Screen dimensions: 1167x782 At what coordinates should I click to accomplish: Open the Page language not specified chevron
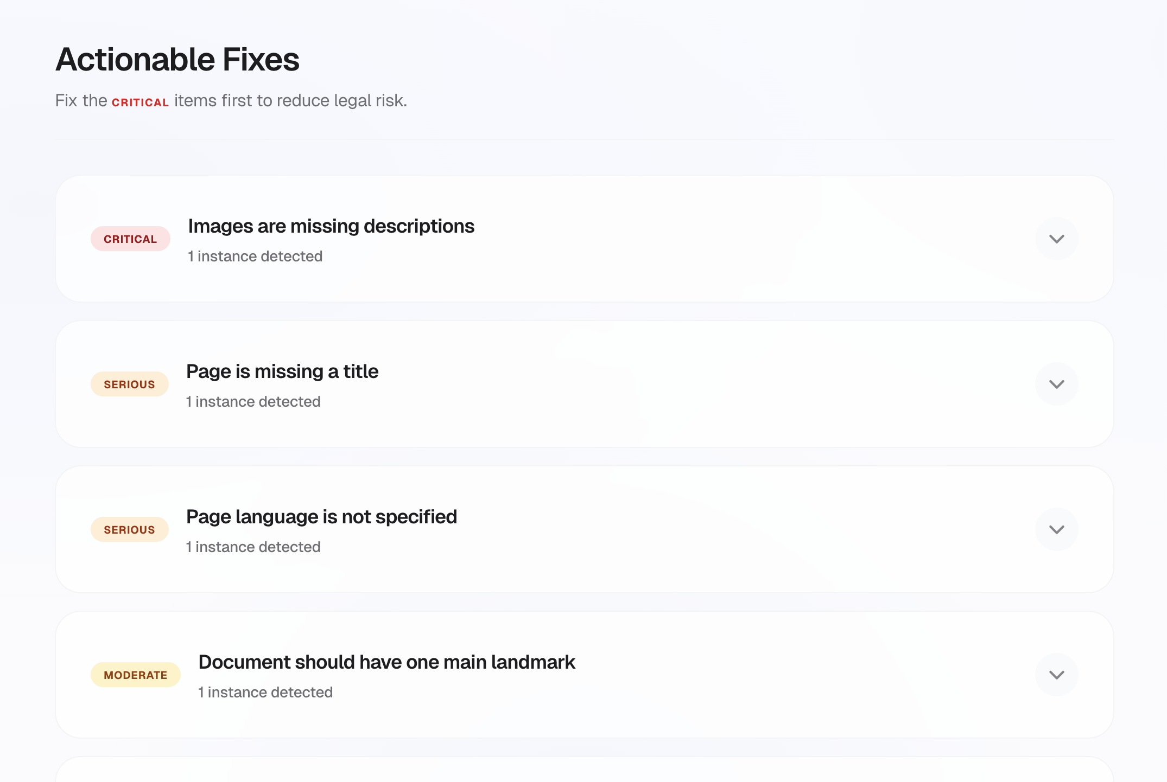point(1056,529)
